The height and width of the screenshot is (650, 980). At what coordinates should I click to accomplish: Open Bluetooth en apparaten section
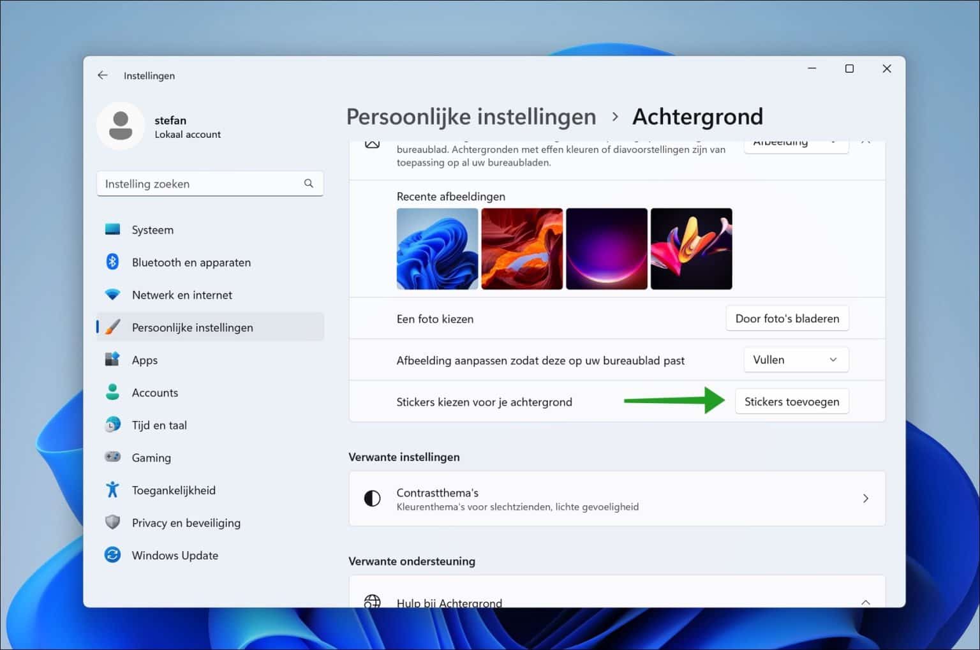pos(191,262)
